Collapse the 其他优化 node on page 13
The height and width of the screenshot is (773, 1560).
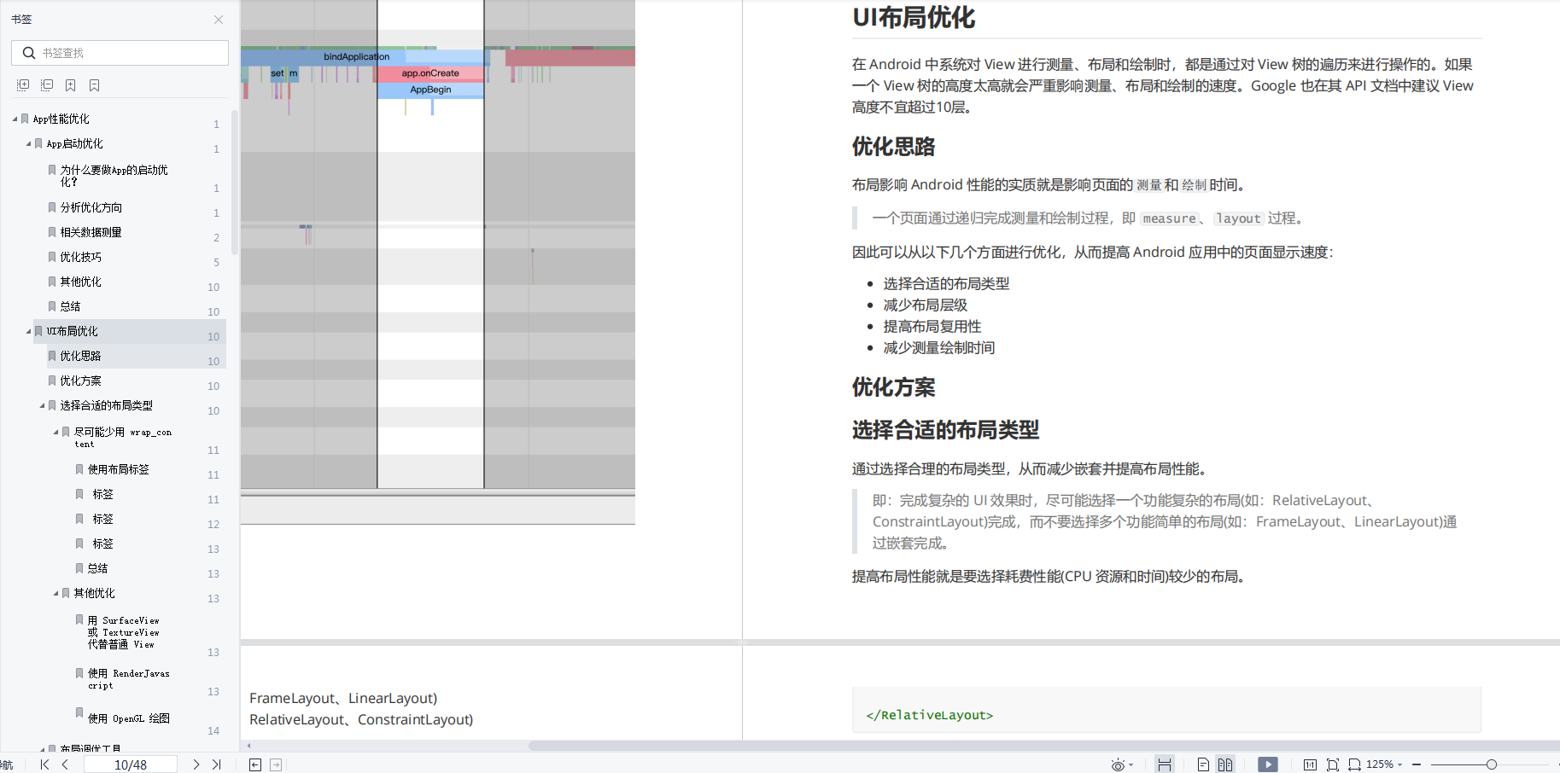point(56,593)
